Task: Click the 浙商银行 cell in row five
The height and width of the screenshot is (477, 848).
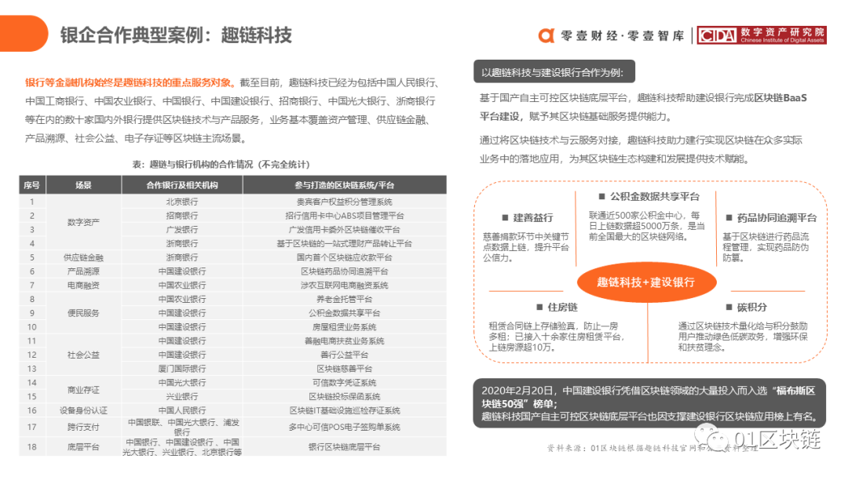Action: tap(181, 257)
